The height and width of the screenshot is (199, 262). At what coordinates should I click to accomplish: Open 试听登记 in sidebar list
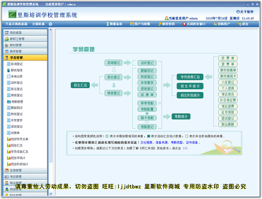(15, 83)
